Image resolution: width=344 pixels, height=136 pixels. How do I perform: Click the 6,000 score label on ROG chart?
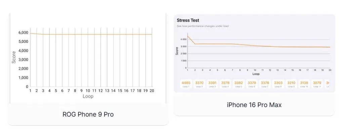24,32
